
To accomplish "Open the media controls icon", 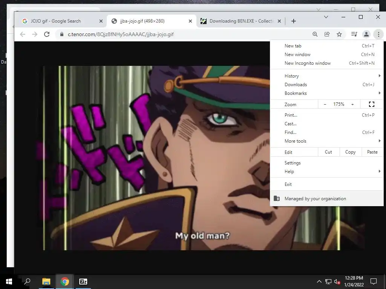I will (354, 34).
